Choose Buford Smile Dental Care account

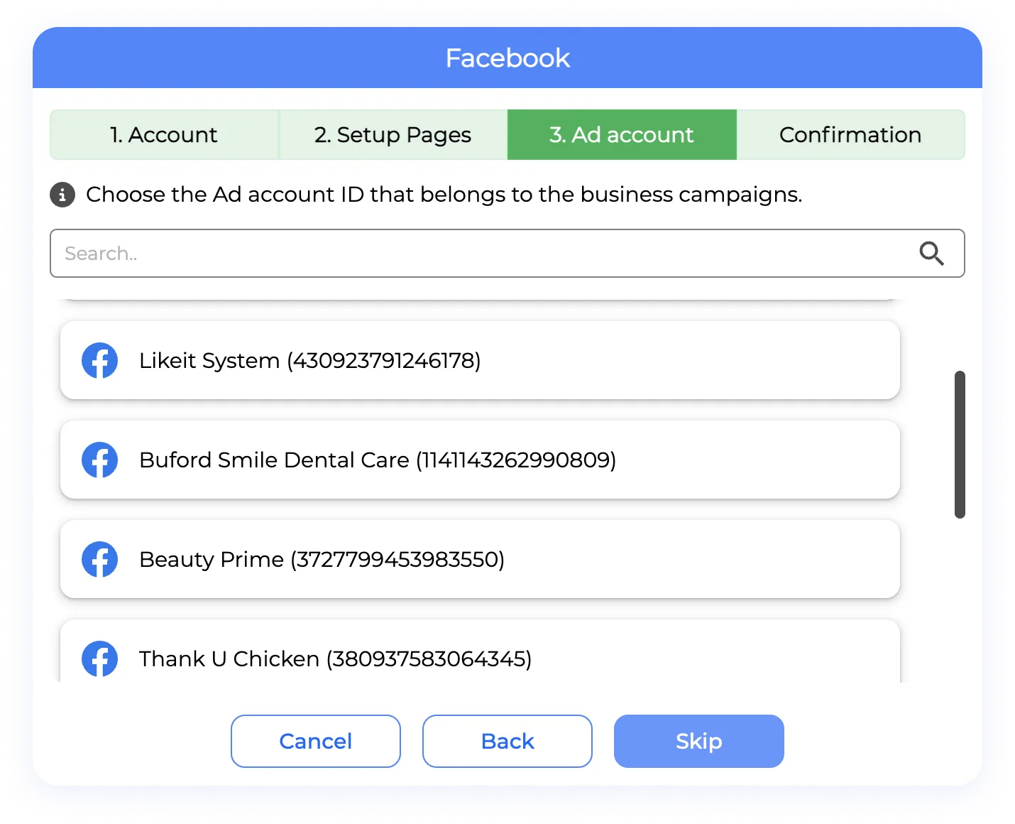click(480, 460)
